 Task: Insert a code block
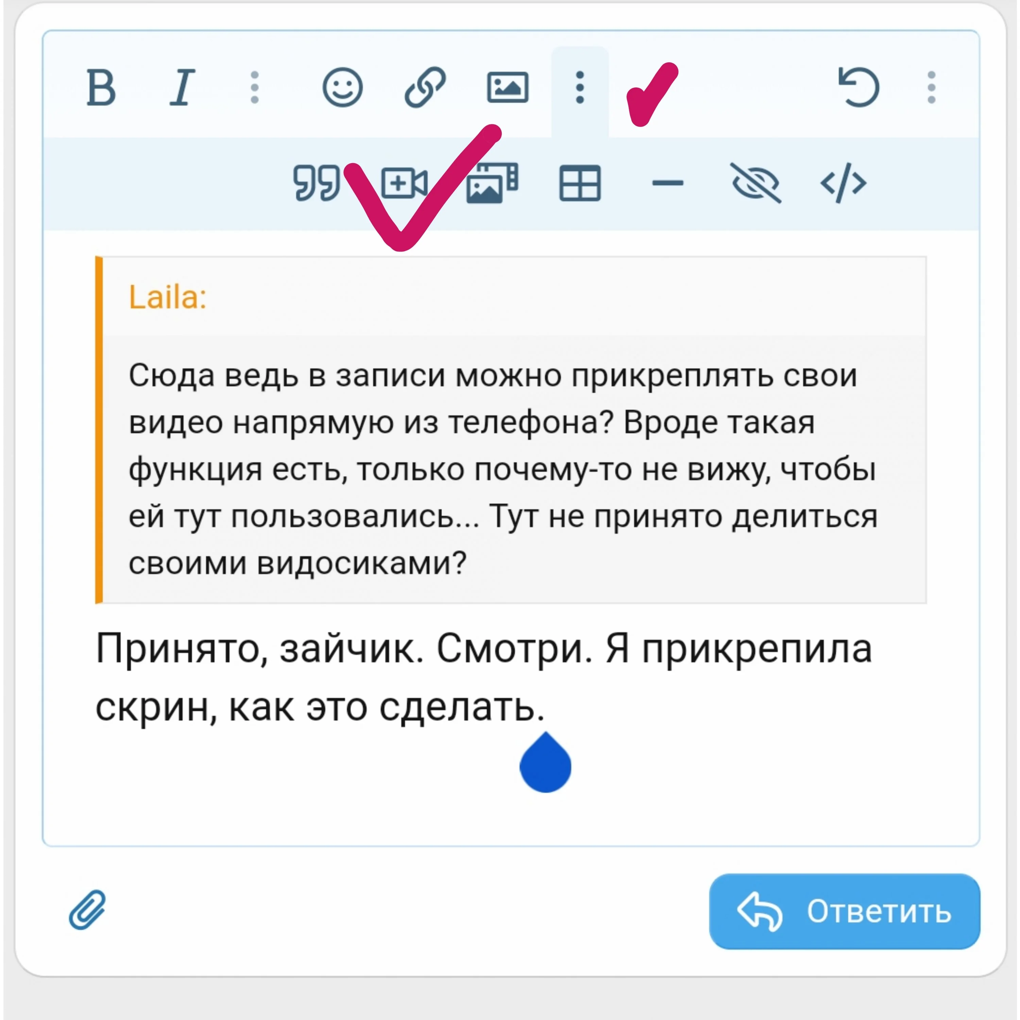843,183
